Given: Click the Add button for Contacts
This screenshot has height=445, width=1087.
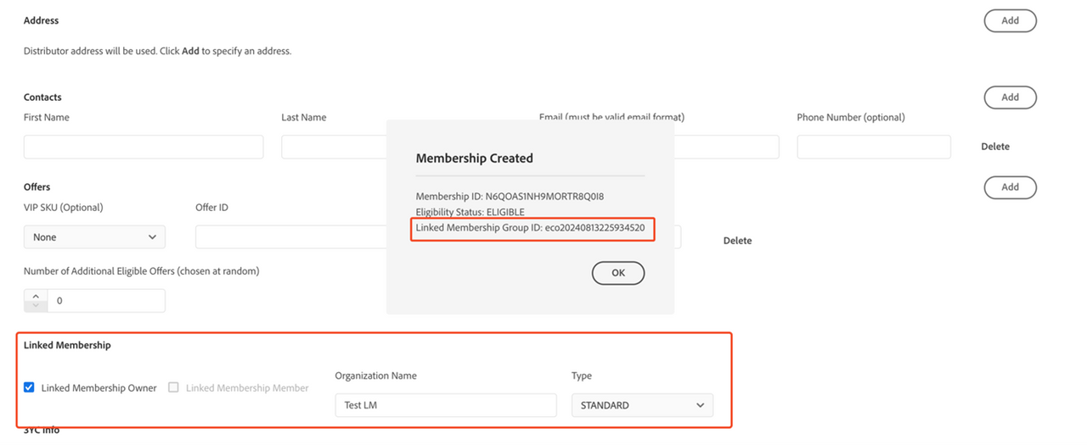Looking at the screenshot, I should pyautogui.click(x=1010, y=97).
